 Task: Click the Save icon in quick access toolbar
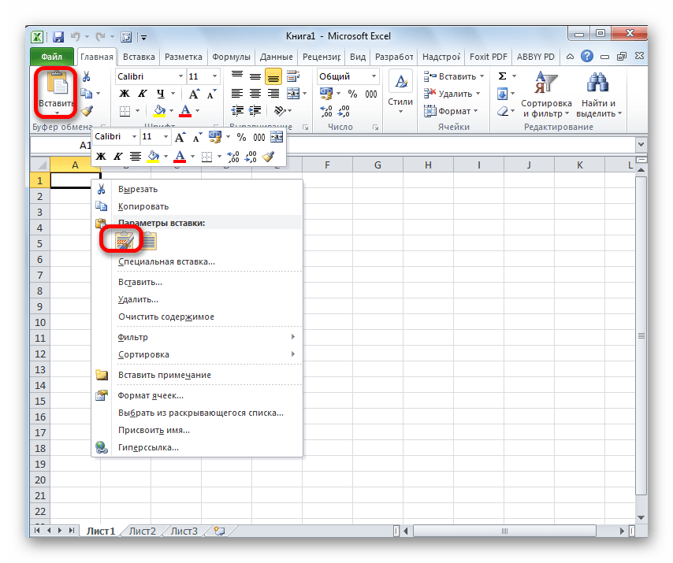[x=58, y=37]
